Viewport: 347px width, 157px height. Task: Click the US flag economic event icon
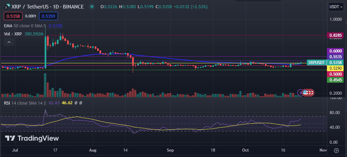click(306, 93)
